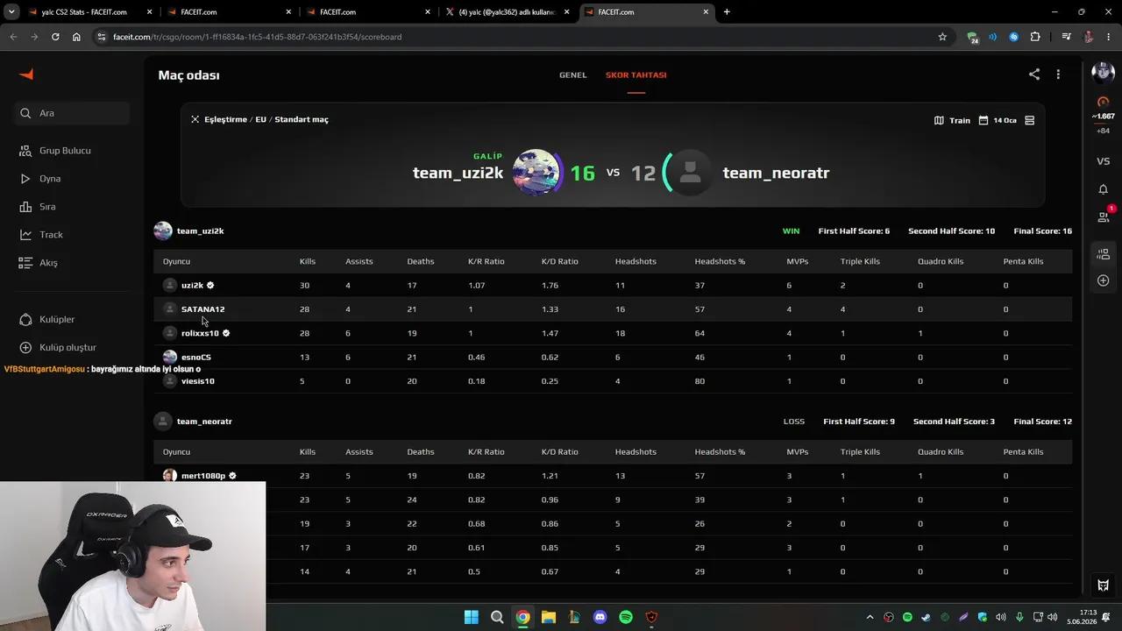Open the Shazam browser extension
The image size is (1122, 631).
(x=1014, y=37)
